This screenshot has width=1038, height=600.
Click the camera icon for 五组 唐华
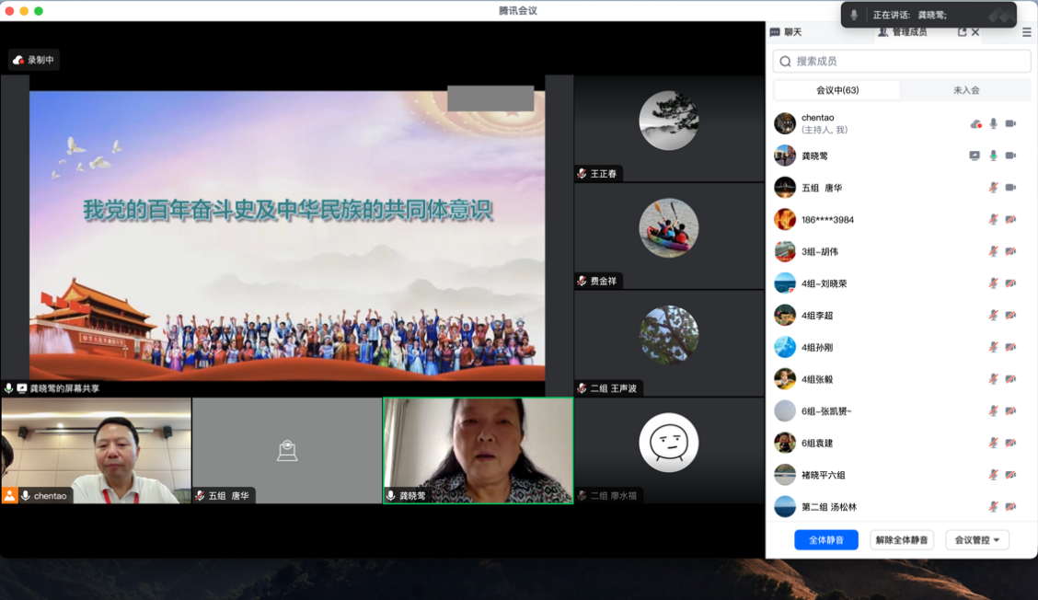coord(1010,188)
